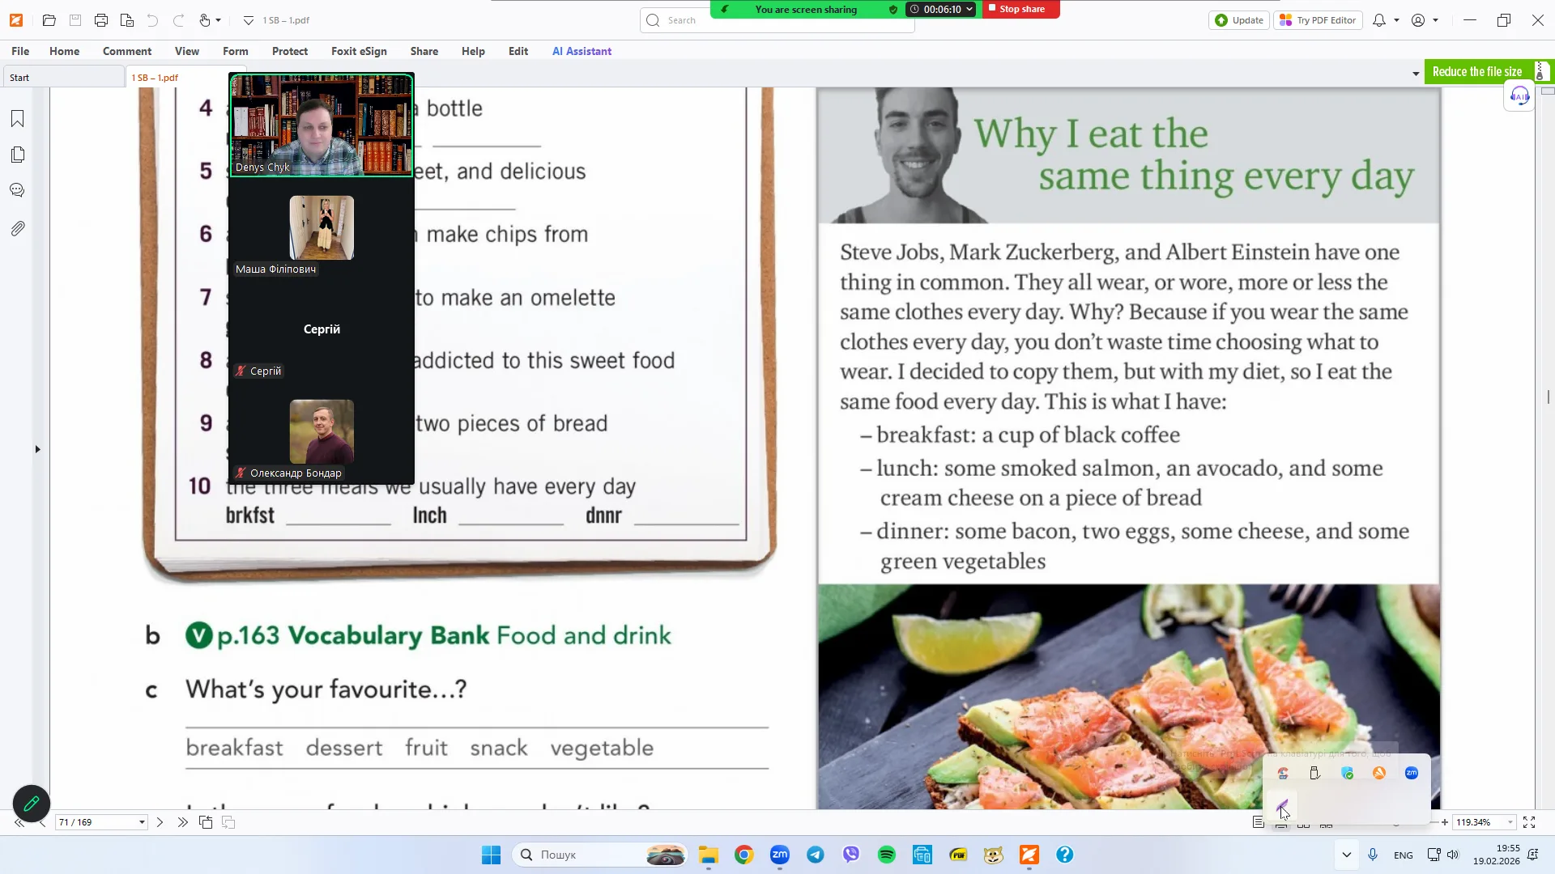Open the bookmarks panel icon
Image resolution: width=1555 pixels, height=874 pixels.
pos(17,119)
